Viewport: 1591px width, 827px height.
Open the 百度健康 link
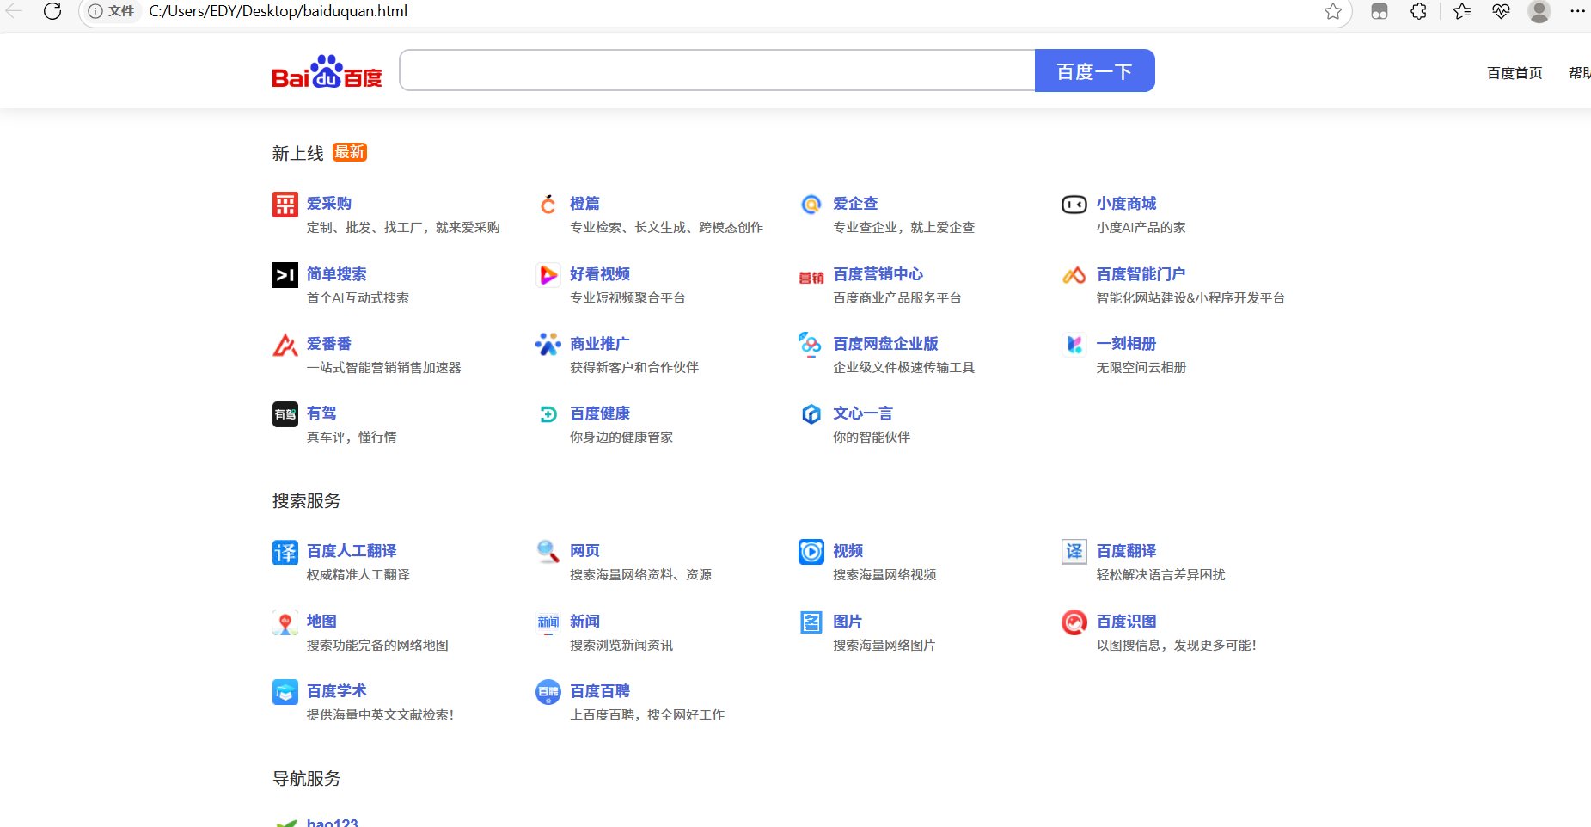point(600,413)
